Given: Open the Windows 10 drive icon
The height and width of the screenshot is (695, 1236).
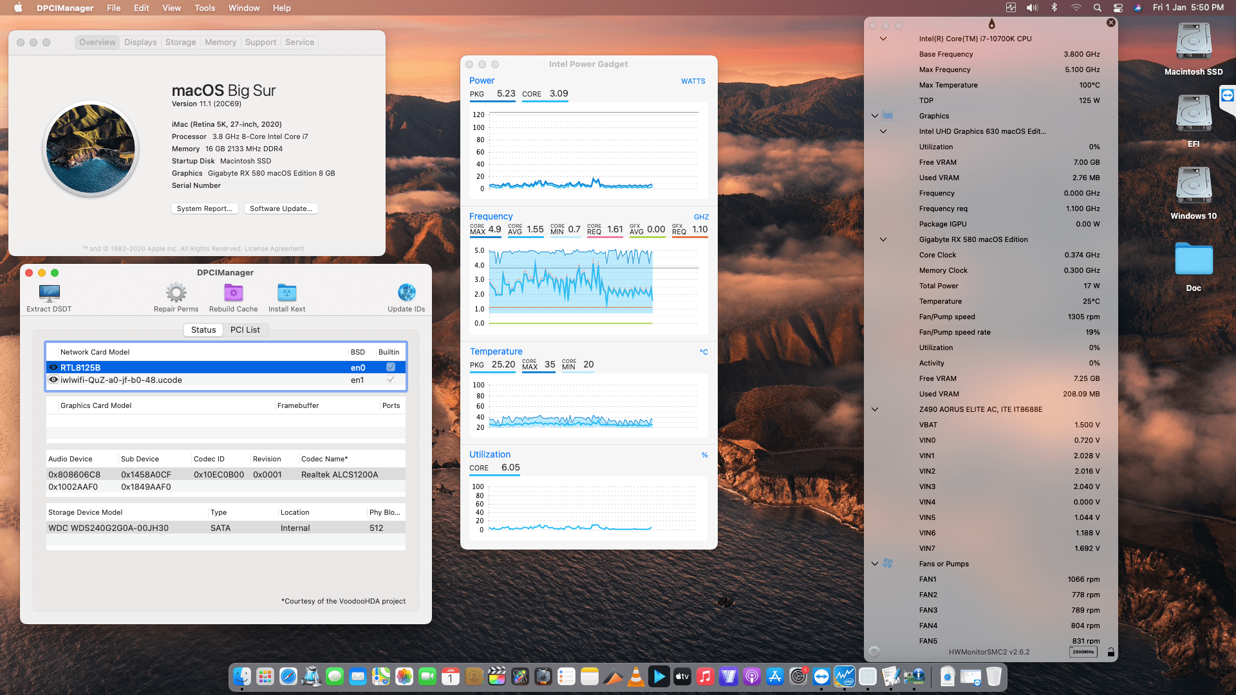Looking at the screenshot, I should point(1194,185).
